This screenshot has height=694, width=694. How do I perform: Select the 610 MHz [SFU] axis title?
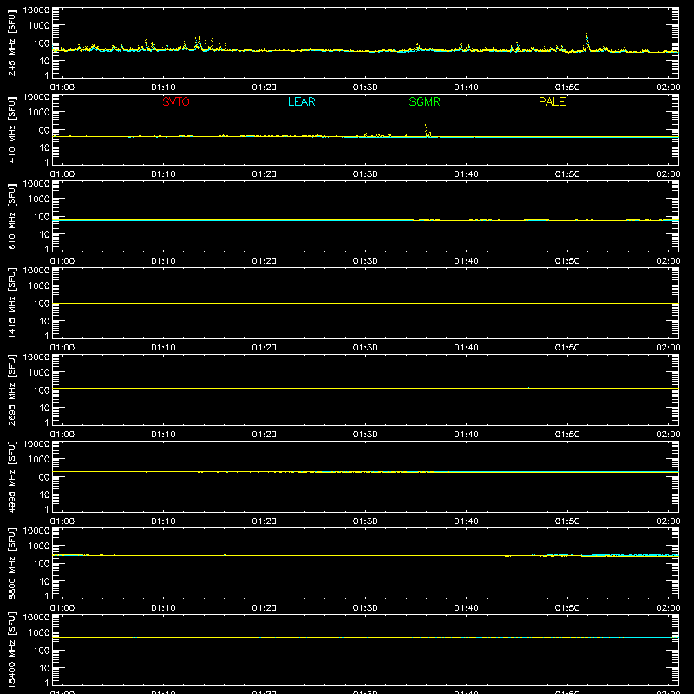11,216
